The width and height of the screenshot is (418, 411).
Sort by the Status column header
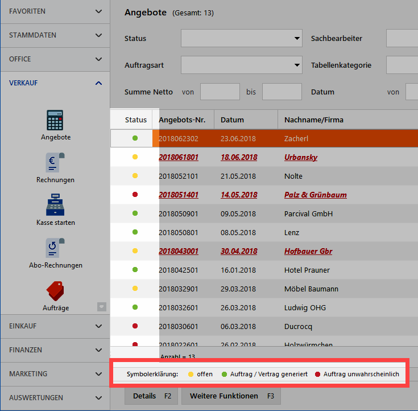[x=131, y=120]
